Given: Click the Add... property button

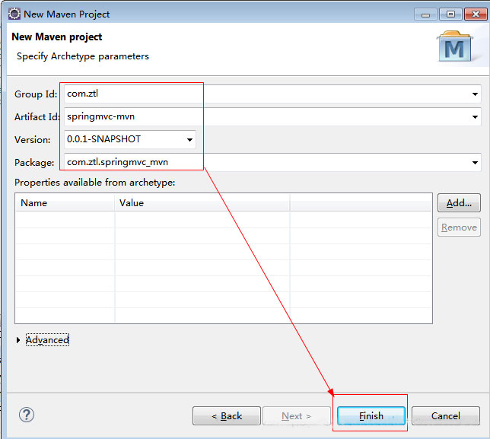Looking at the screenshot, I should (x=459, y=203).
